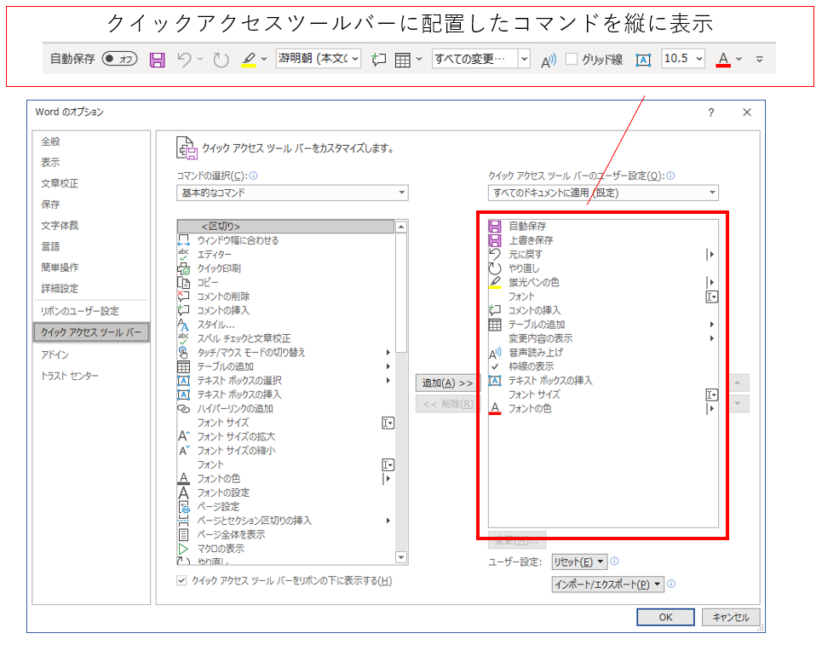Expand the font size 10.5 dropdown
Image resolution: width=822 pixels, height=645 pixels.
(698, 60)
